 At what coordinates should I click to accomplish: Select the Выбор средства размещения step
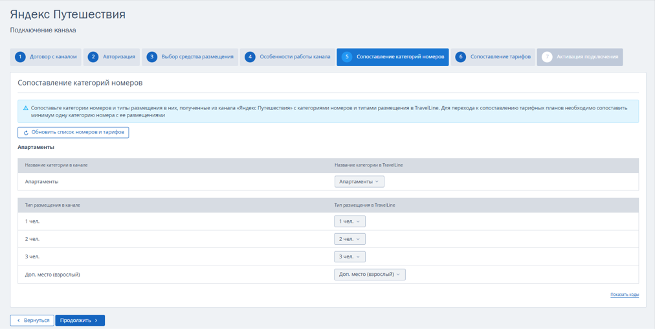point(190,57)
